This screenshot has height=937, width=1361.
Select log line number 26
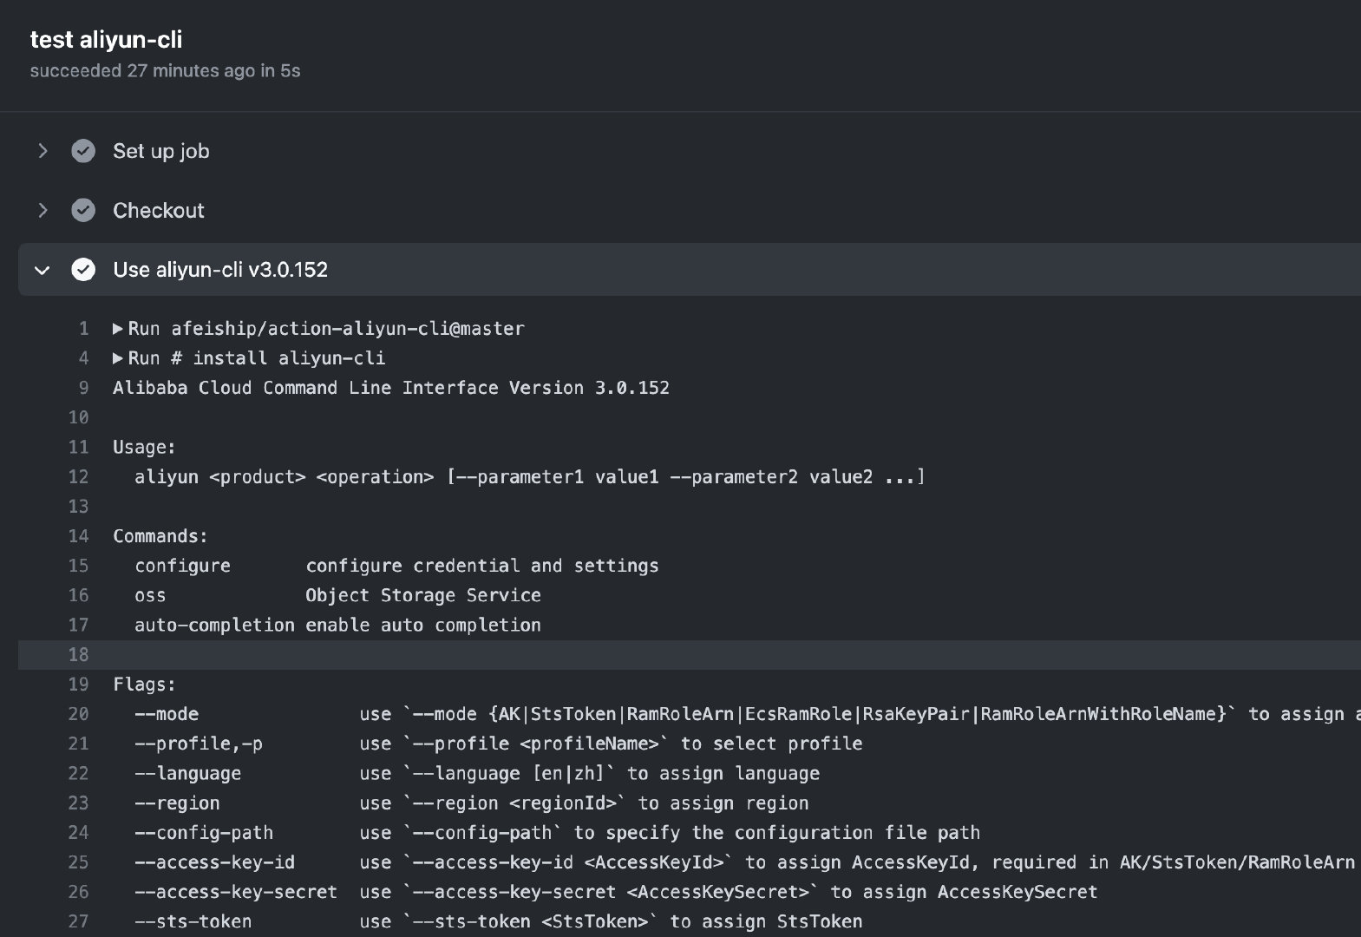coord(79,892)
